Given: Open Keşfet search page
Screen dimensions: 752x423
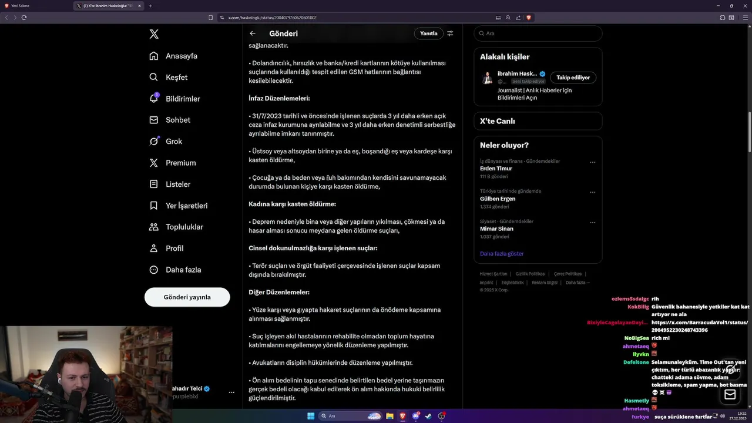Looking at the screenshot, I should point(169,77).
